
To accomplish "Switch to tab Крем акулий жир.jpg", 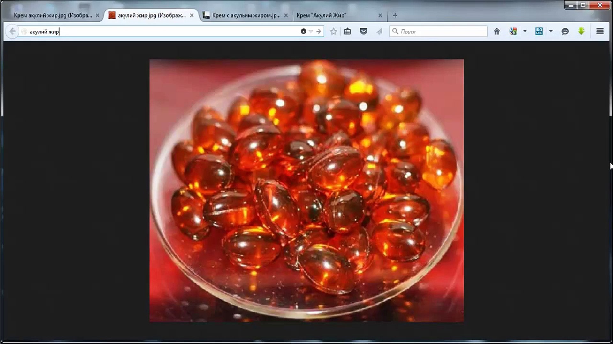I will [53, 15].
